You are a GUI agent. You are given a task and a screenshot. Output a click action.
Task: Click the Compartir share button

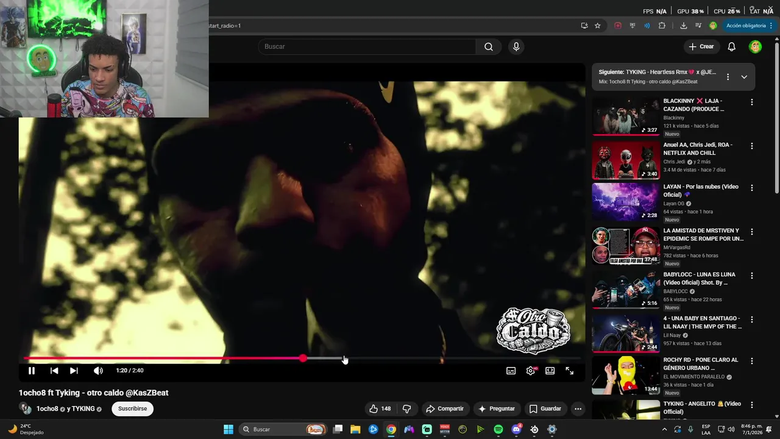445,409
